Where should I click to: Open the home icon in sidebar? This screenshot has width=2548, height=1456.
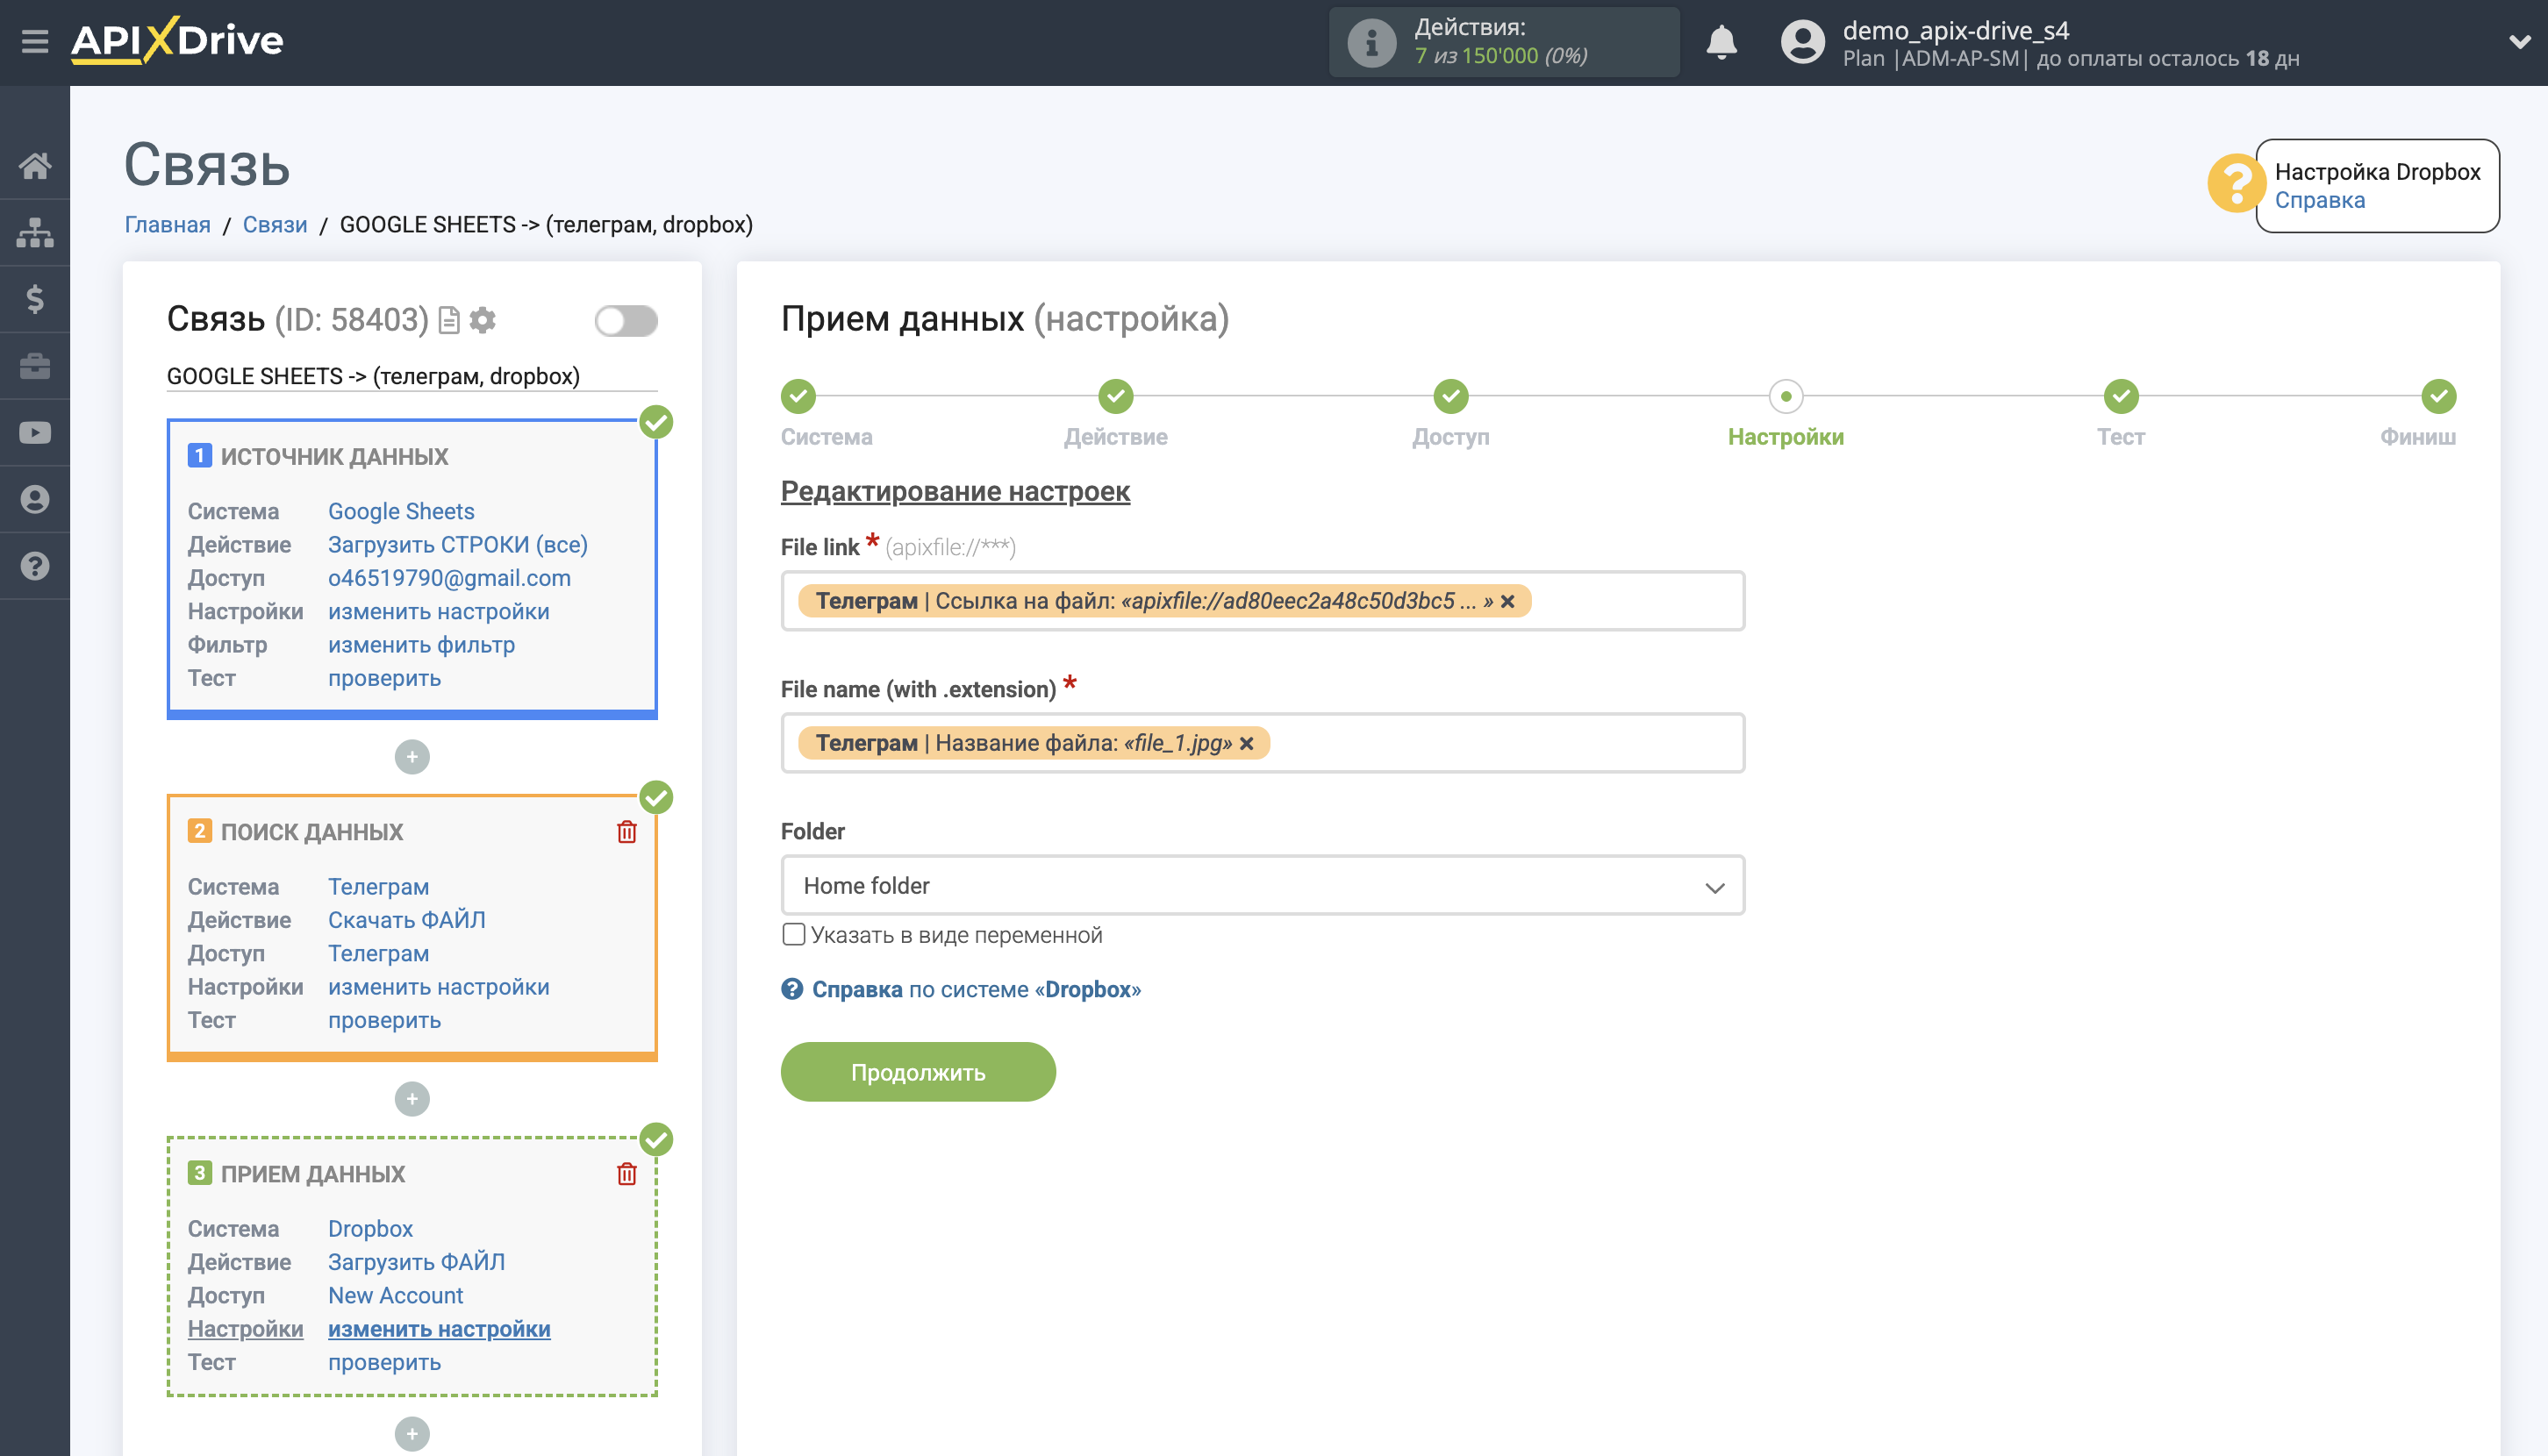(35, 166)
